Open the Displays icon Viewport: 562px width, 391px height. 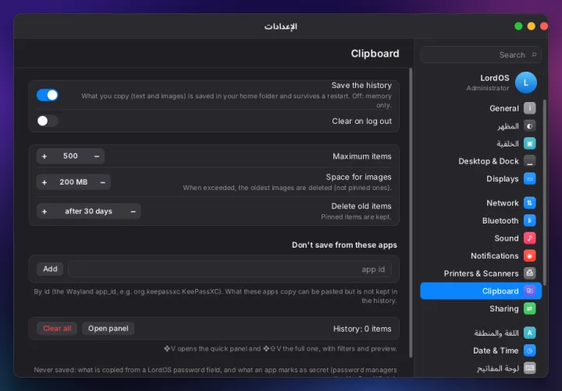(529, 178)
